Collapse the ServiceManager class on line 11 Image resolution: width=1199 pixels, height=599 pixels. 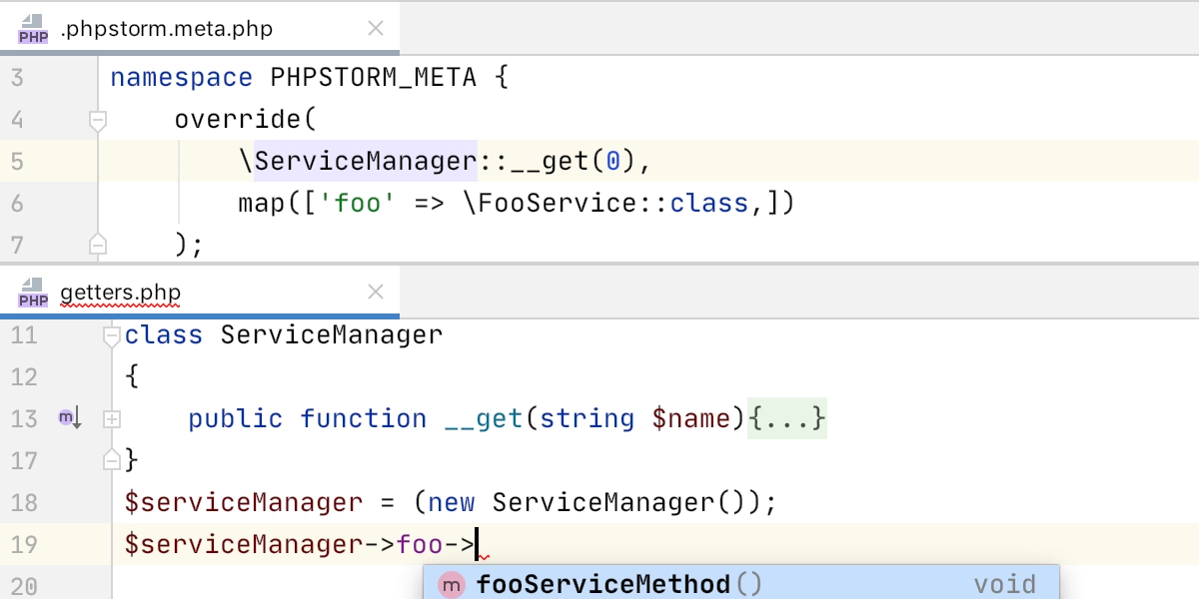[112, 335]
